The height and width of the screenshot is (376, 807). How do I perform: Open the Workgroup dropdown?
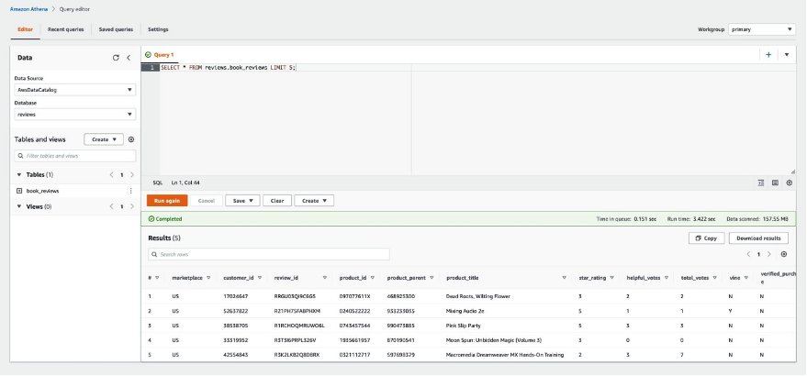[762, 29]
